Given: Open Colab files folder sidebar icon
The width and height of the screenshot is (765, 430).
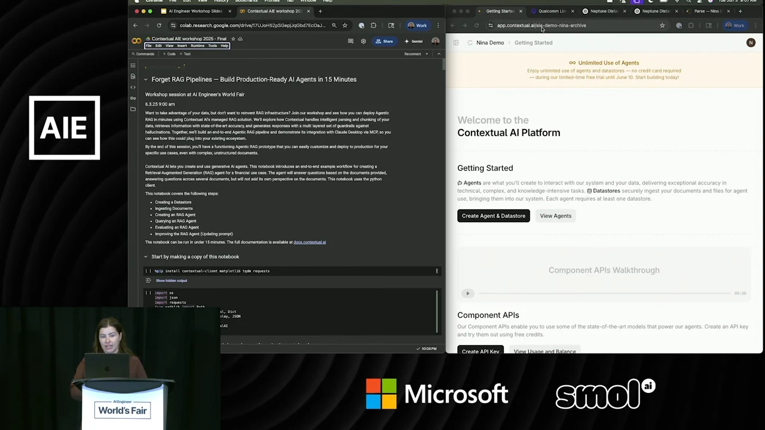Looking at the screenshot, I should [133, 109].
